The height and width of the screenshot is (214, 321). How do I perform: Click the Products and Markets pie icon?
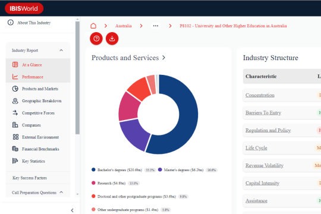tap(15, 89)
